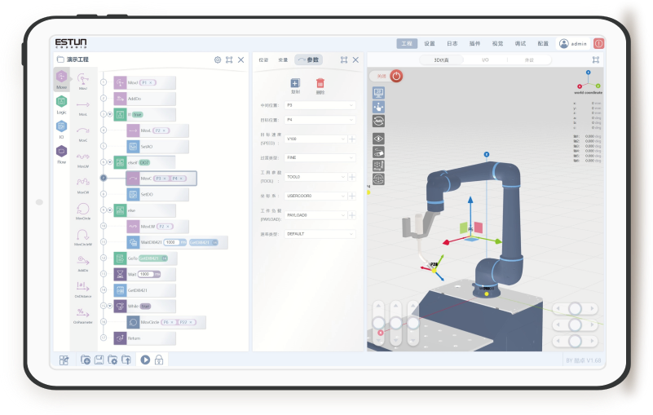The height and width of the screenshot is (415, 653).
Task: Open the admin user account menu
Action: 573,43
